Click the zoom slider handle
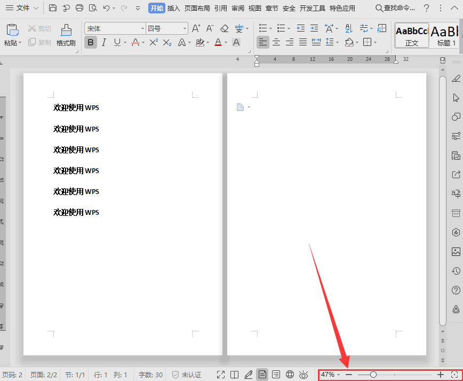Viewport: 463px width, 381px height. [373, 375]
